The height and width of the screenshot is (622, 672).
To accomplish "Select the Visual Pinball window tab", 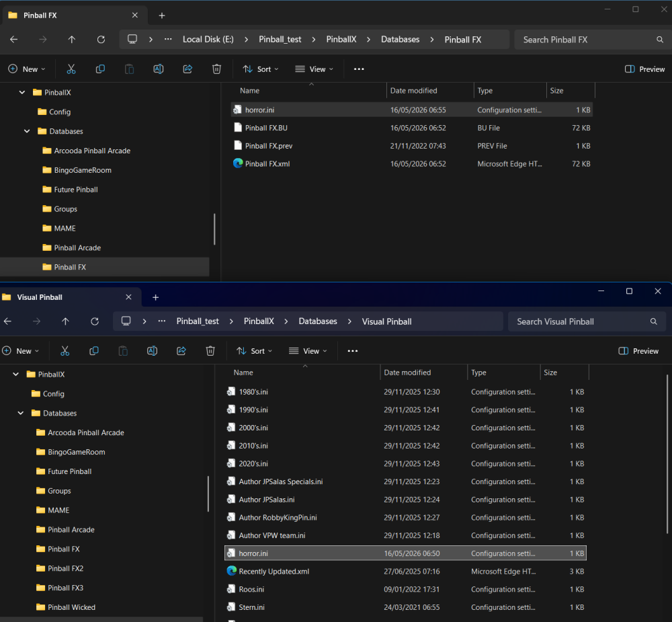I will pyautogui.click(x=69, y=297).
